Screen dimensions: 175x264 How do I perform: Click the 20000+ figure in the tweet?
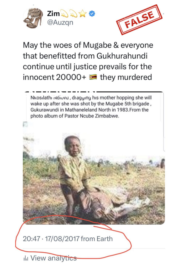click(71, 77)
